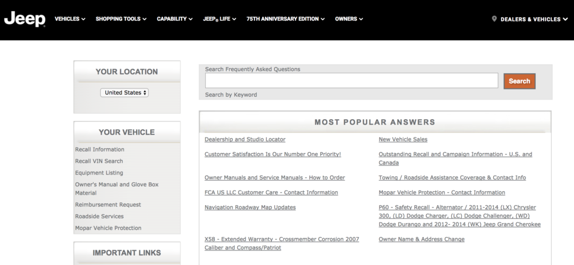Open the Capability menu
This screenshot has height=265, width=574.
click(x=175, y=19)
